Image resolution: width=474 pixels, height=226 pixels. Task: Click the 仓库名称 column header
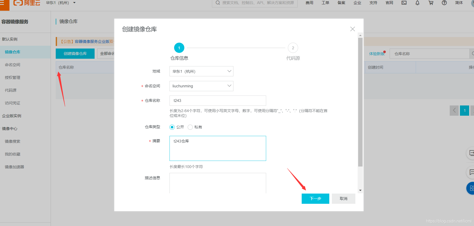tap(66, 67)
